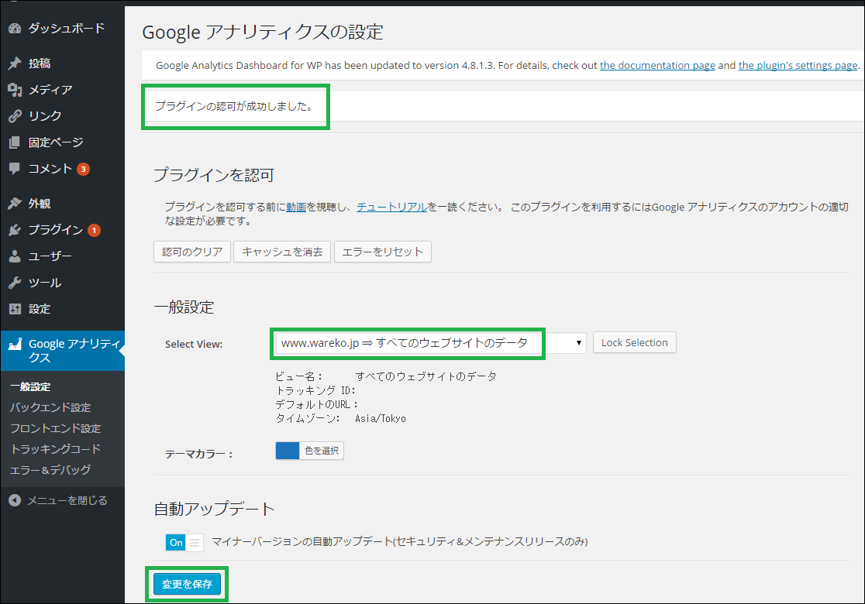Open the メディア menu item
This screenshot has height=604, width=865.
click(50, 90)
